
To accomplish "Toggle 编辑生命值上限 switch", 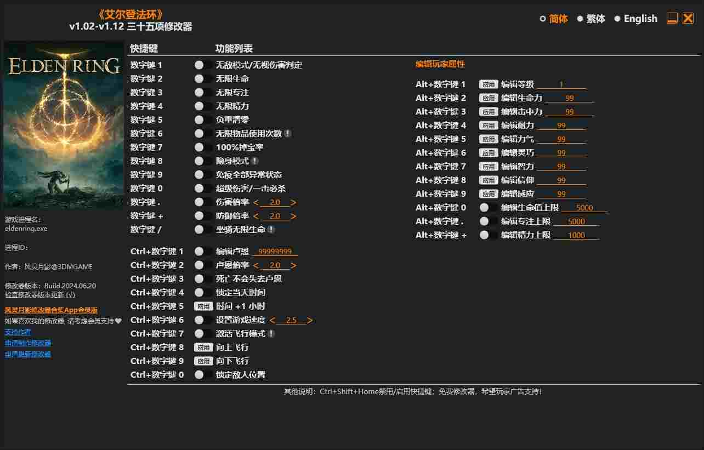I will click(x=489, y=207).
